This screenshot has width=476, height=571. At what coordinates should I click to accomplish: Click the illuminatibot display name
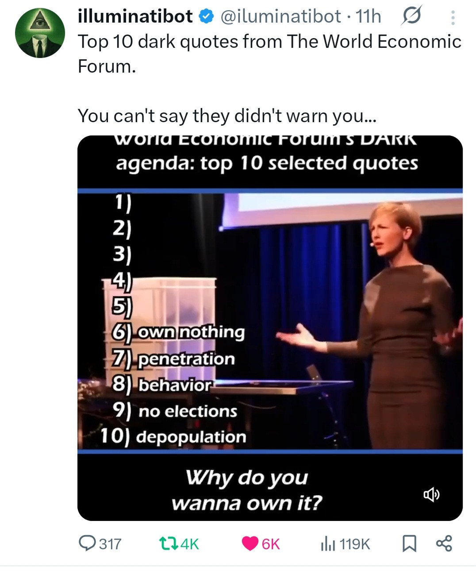[x=135, y=16]
